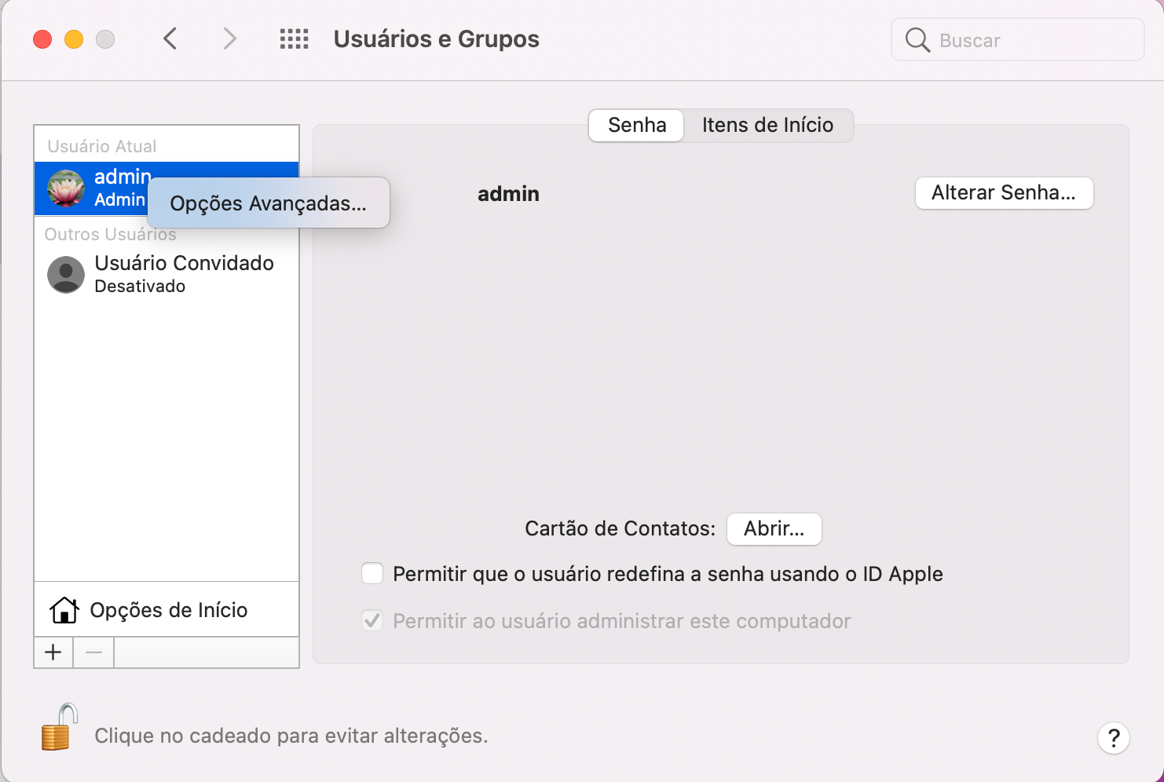1164x782 pixels.
Task: Switch to the Itens de Início tab
Action: pos(768,125)
